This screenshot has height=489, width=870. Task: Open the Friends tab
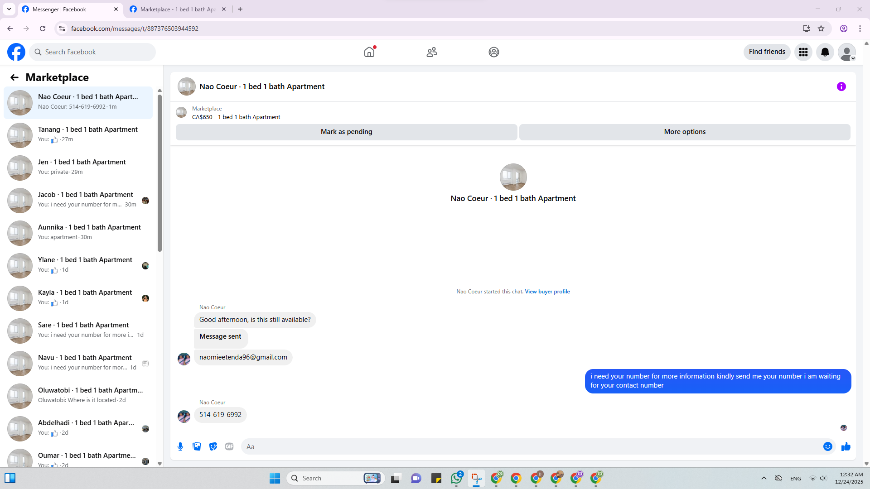coord(431,52)
